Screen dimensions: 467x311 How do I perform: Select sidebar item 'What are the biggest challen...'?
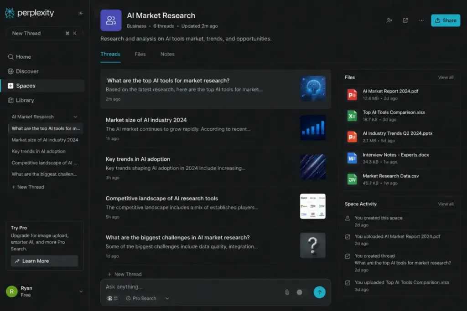44,174
